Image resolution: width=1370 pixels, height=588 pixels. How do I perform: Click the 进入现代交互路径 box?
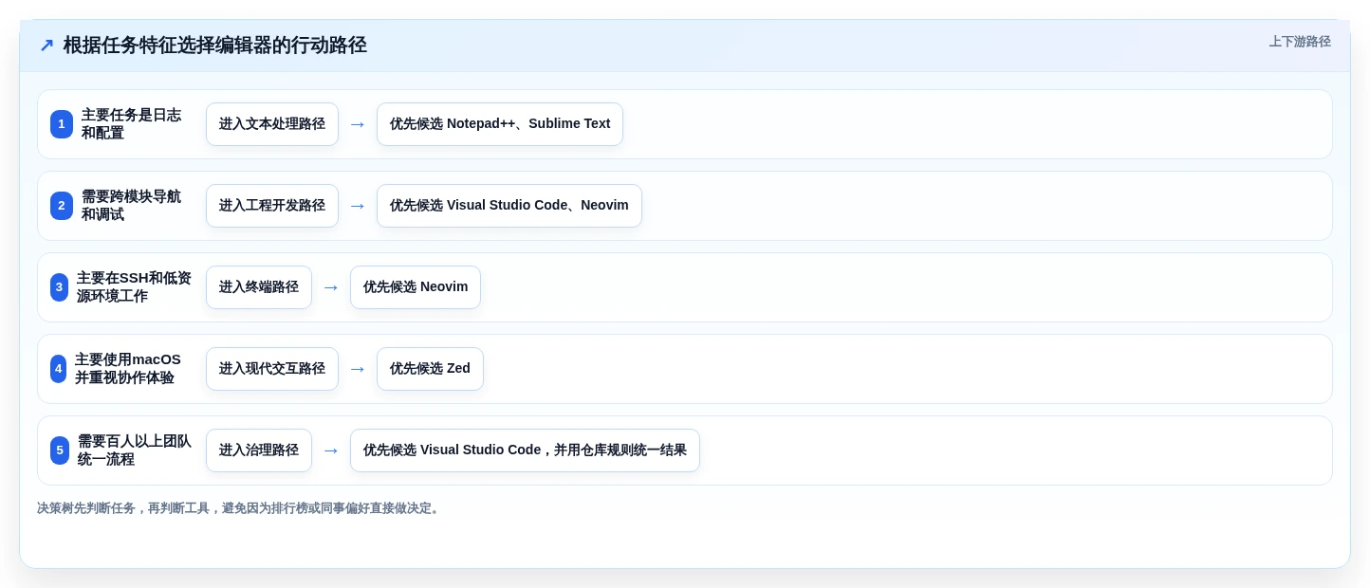coord(272,369)
